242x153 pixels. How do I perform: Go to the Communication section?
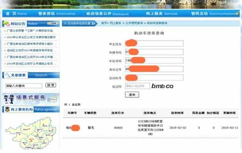(215, 14)
